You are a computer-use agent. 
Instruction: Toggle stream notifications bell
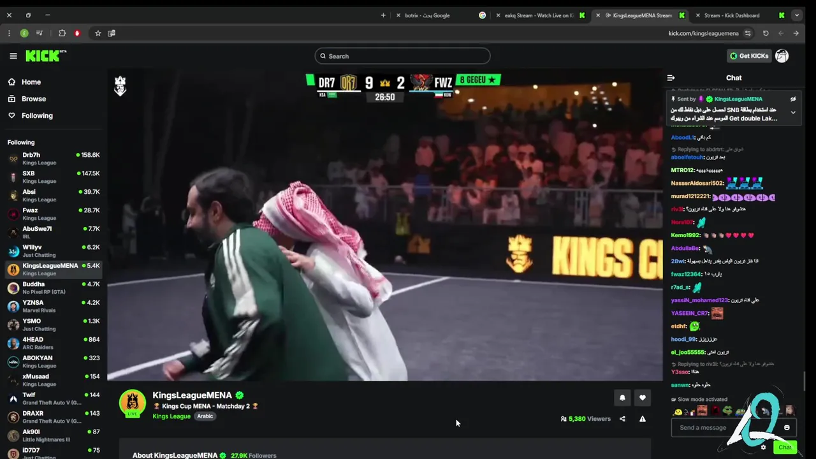point(622,398)
